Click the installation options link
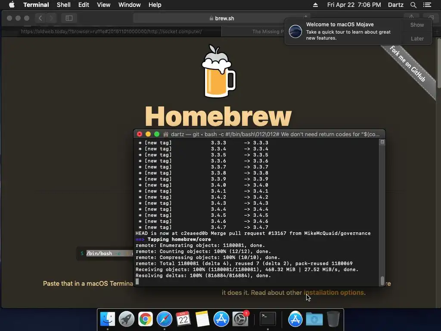Screen dimensions: 441x331 click(x=334, y=293)
